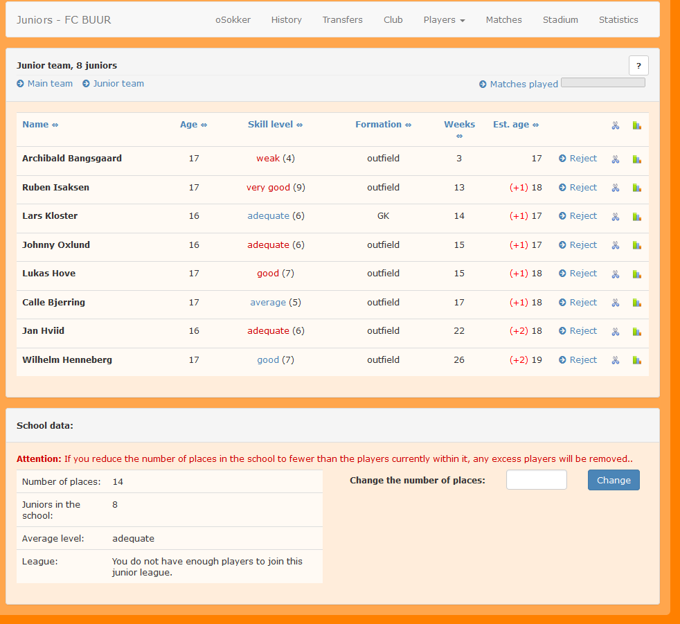Click skill level 'very good (9)'
This screenshot has width=680, height=624.
276,187
